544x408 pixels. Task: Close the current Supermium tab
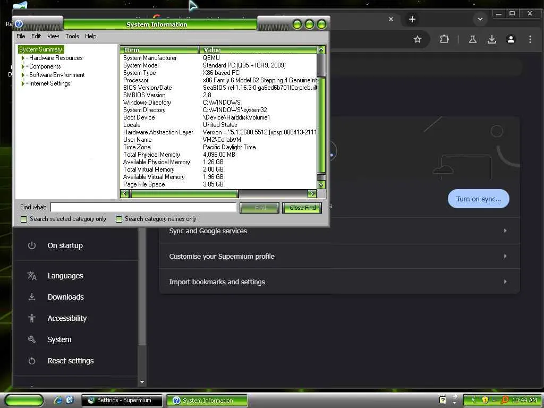click(390, 19)
